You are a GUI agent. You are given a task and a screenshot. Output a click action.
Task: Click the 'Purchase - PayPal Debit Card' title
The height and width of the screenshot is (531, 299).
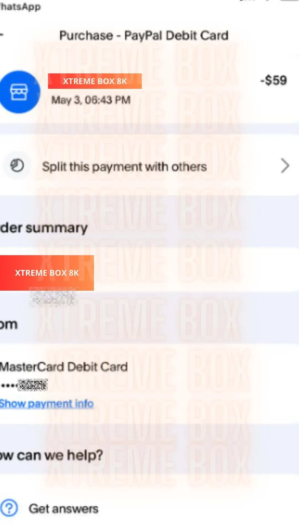pyautogui.click(x=144, y=36)
